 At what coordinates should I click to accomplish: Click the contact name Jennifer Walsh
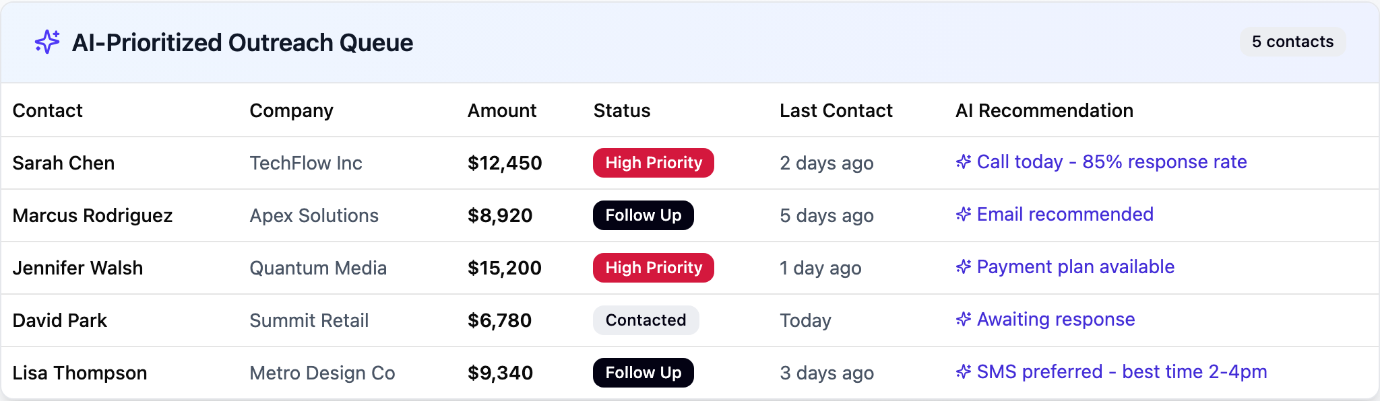(x=78, y=267)
